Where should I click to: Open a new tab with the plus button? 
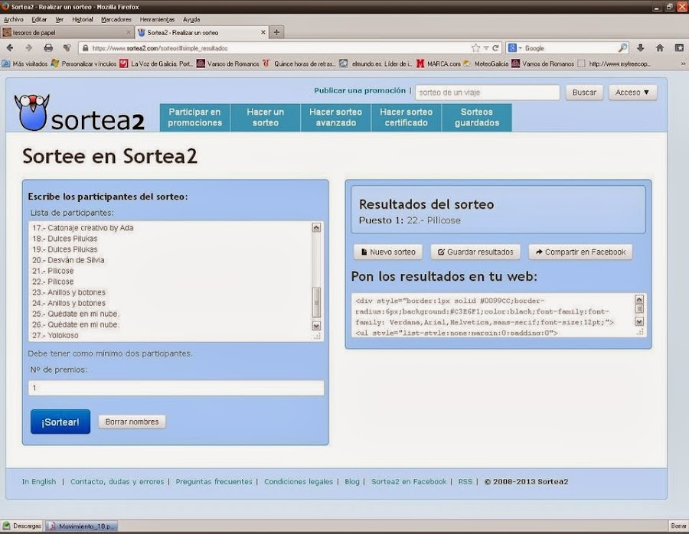(x=276, y=32)
